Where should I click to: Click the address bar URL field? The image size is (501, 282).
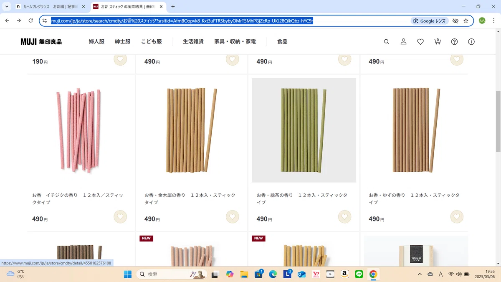coord(182,21)
